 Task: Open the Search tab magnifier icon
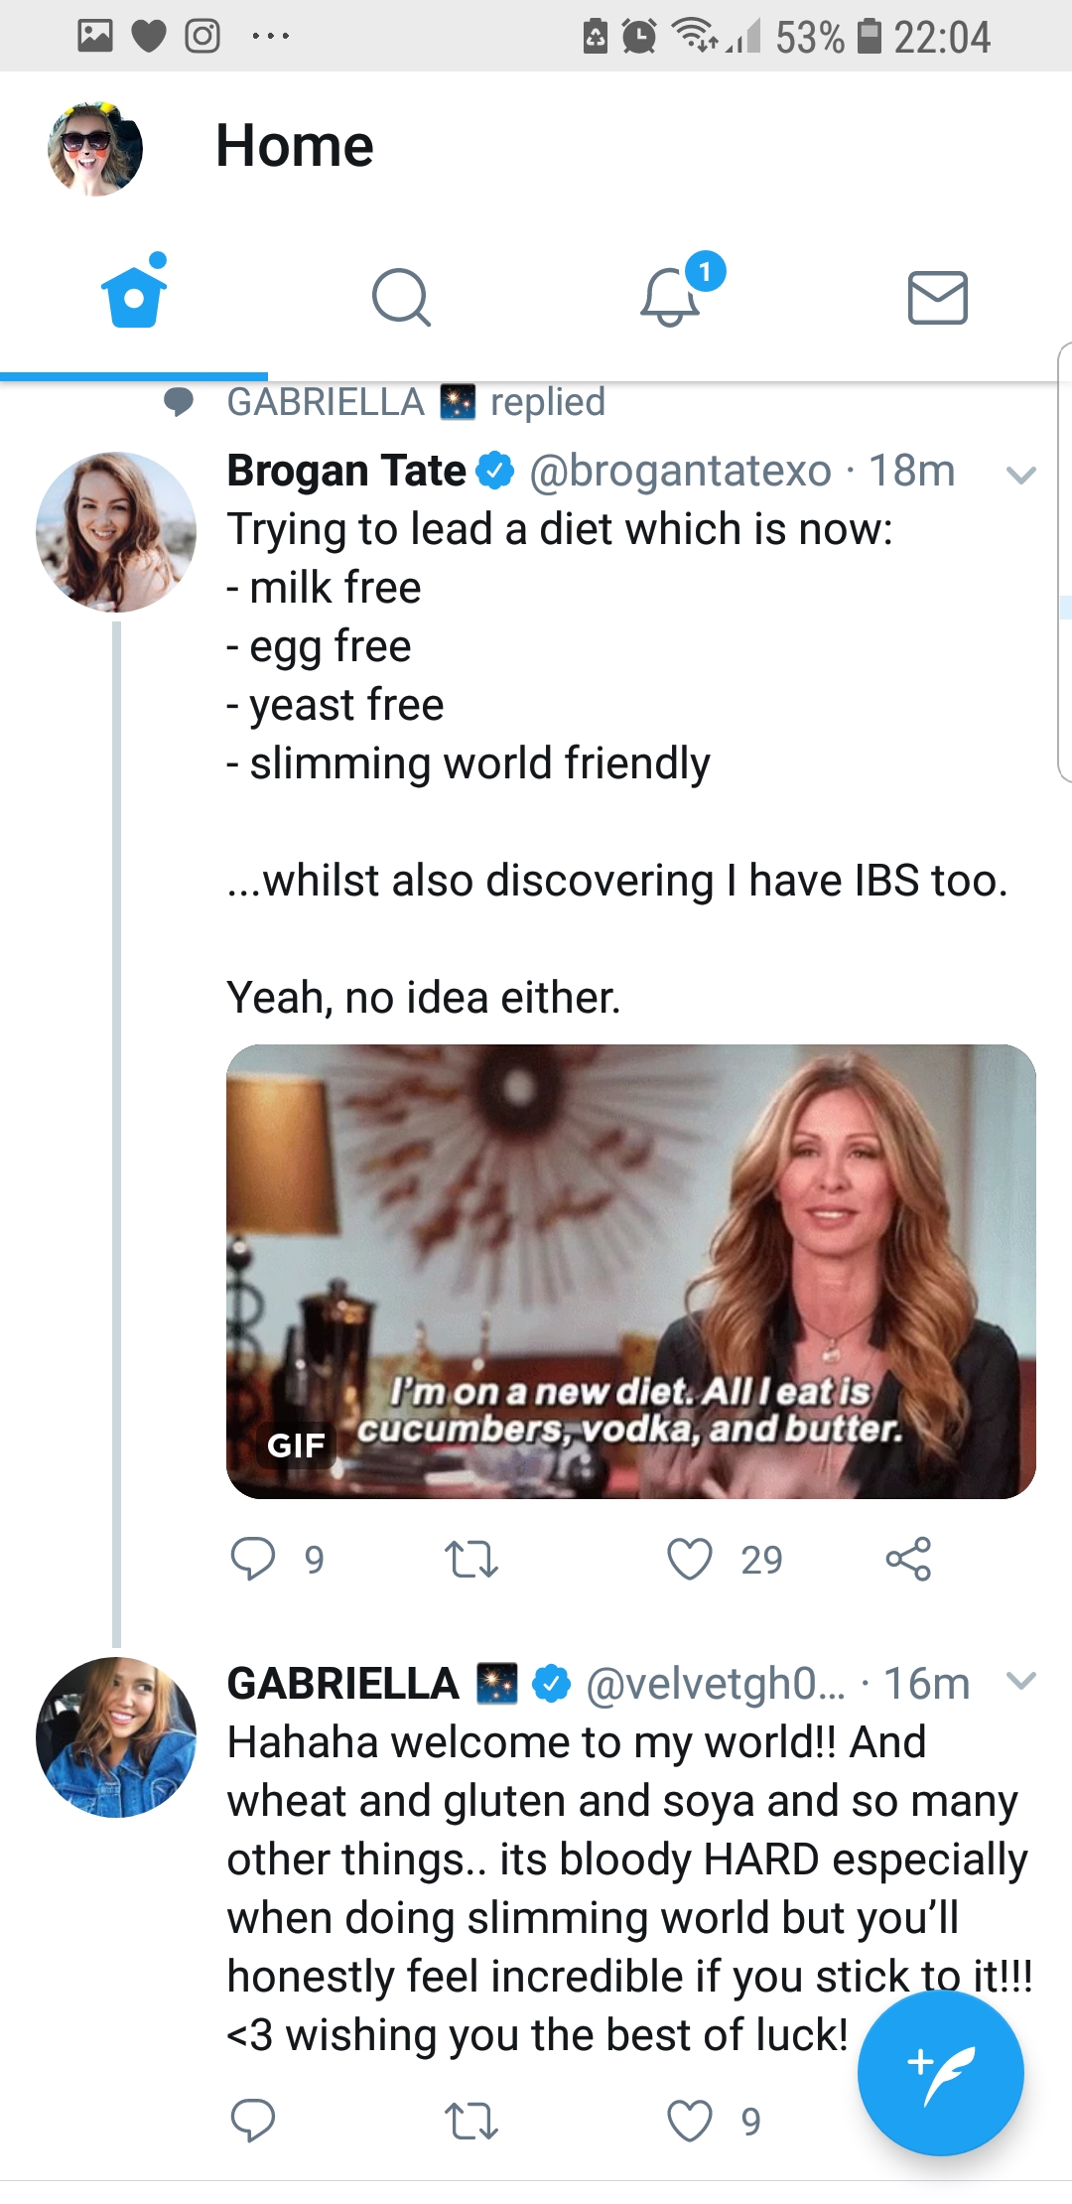[x=401, y=297]
